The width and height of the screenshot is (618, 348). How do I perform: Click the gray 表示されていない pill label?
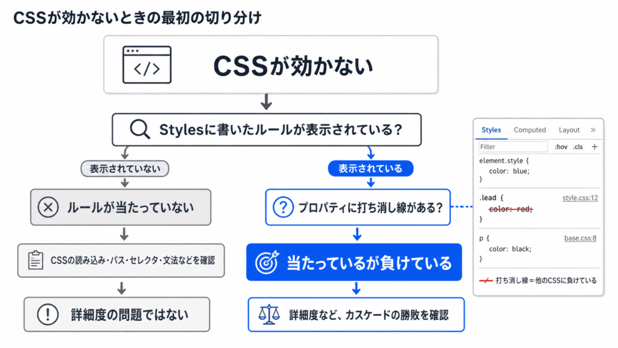[125, 169]
